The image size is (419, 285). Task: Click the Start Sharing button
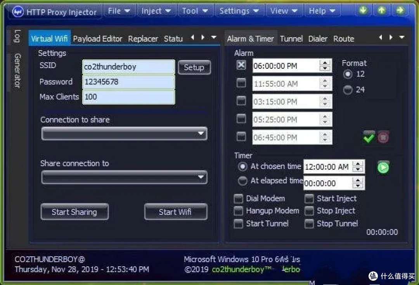(x=74, y=212)
